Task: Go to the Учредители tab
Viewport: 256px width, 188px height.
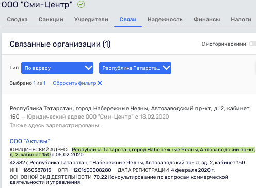Action: point(91,19)
